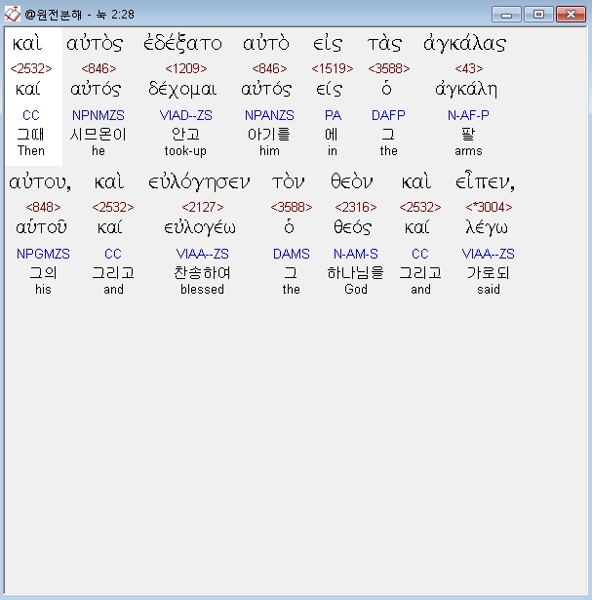Click parsing code DAMS
The width and height of the screenshot is (592, 600).
[x=291, y=254]
